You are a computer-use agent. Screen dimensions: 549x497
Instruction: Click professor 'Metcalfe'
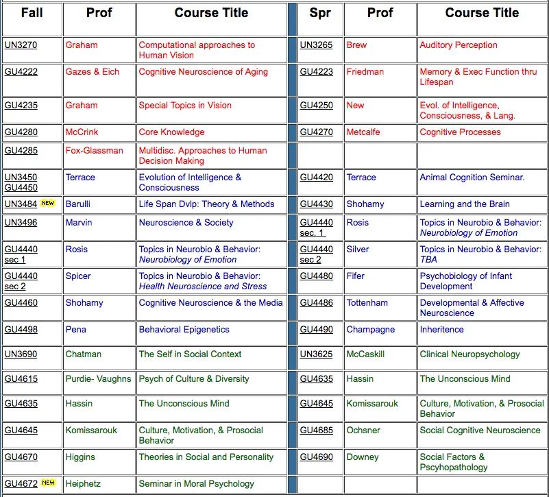363,132
